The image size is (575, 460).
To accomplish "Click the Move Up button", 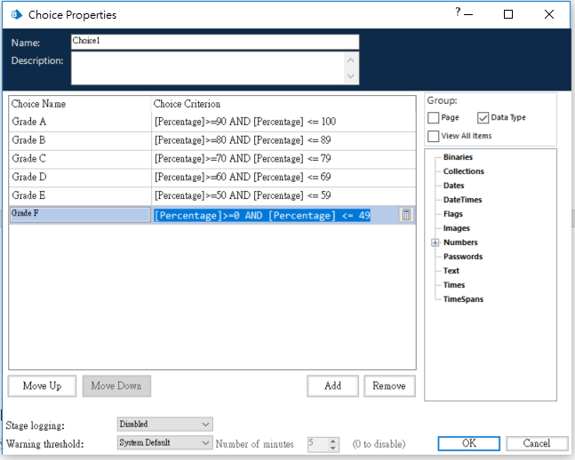I will (42, 385).
